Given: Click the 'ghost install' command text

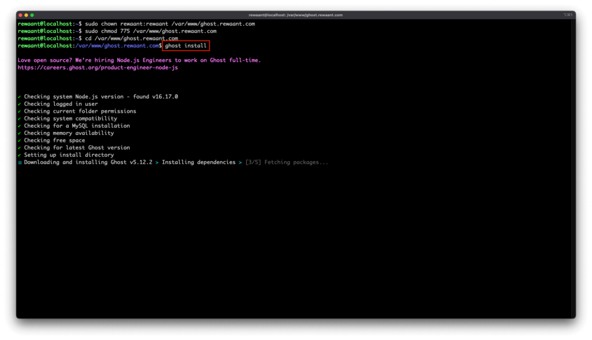Looking at the screenshot, I should click(x=186, y=46).
